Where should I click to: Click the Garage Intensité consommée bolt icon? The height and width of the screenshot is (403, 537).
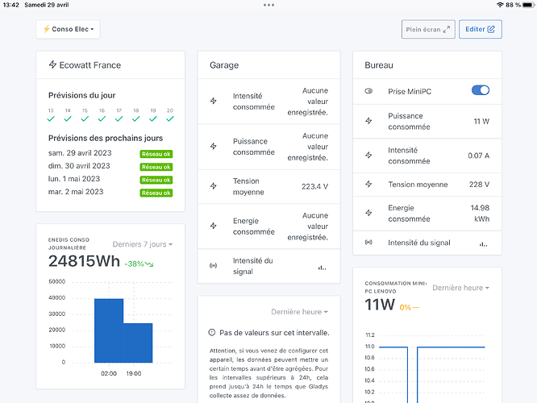point(214,102)
